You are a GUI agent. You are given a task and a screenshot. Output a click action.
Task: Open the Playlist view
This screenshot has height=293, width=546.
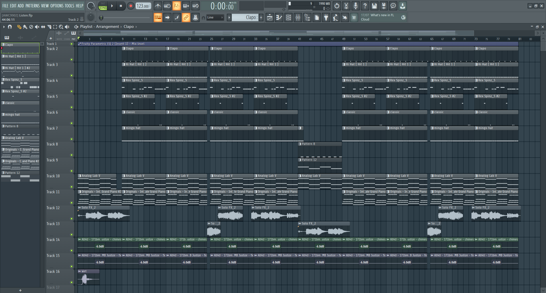pos(270,18)
